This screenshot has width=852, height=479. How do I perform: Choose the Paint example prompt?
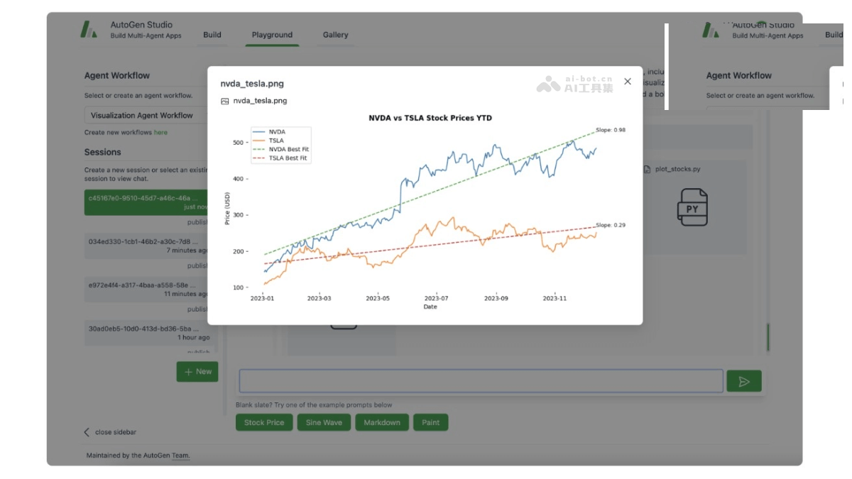[431, 422]
